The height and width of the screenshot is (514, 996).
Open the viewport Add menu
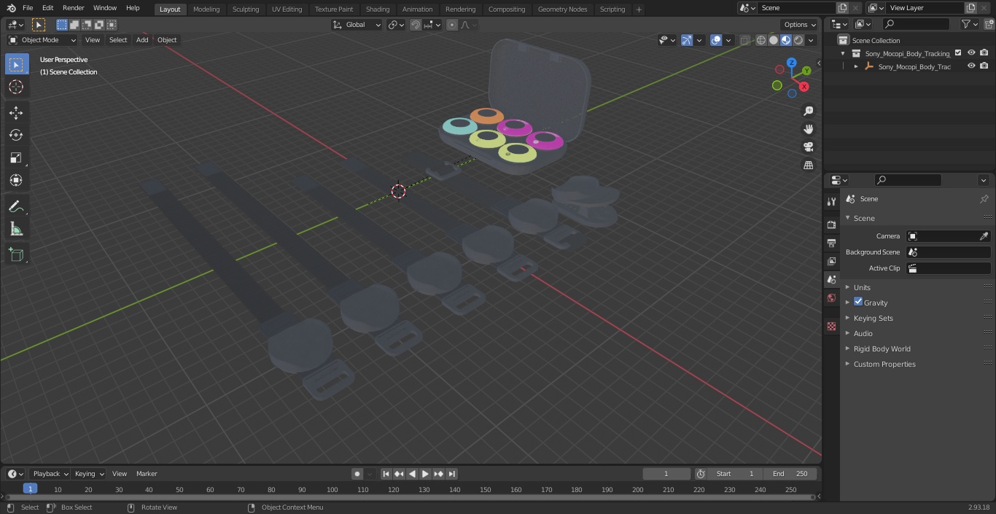click(x=142, y=40)
